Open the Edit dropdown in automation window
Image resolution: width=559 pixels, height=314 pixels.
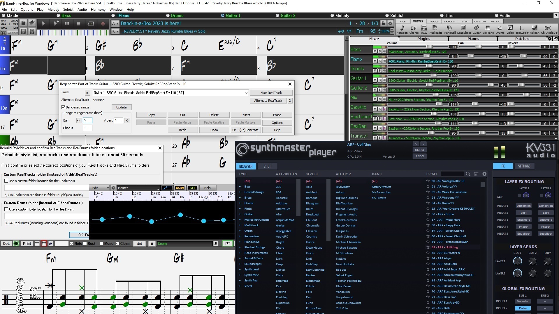tap(99, 188)
